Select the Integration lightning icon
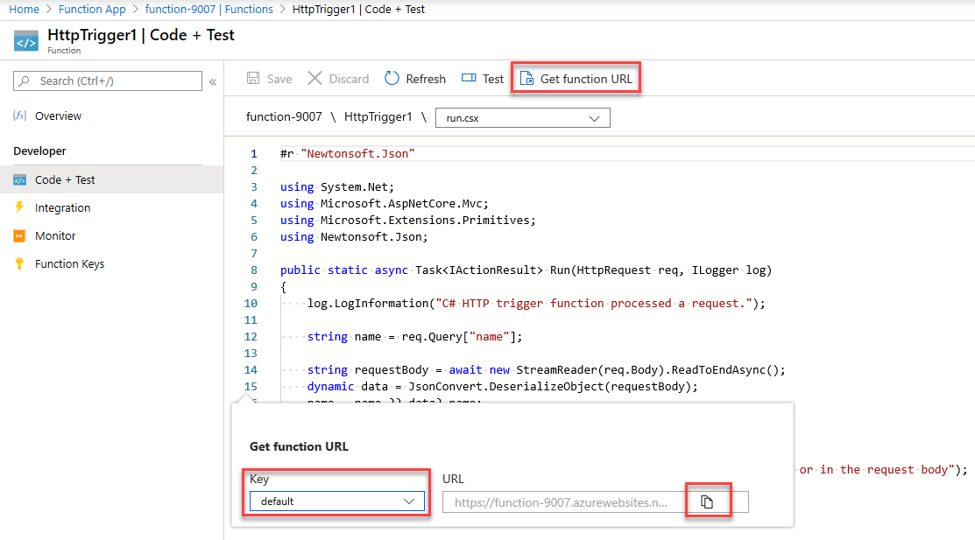The height and width of the screenshot is (540, 975). coord(19,207)
